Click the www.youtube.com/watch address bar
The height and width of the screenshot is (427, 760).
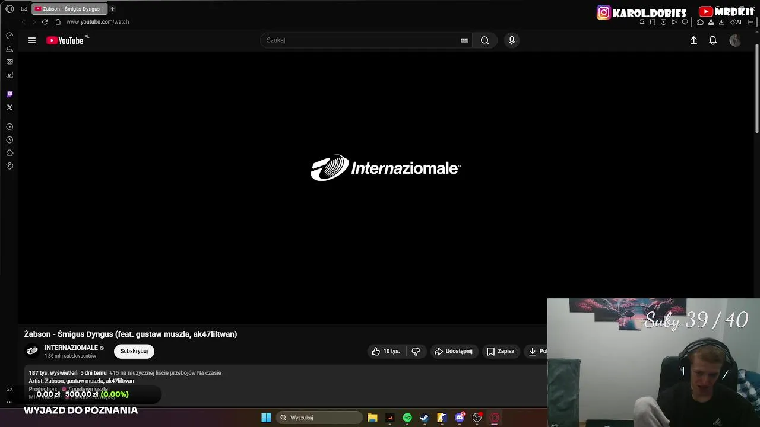coord(97,22)
